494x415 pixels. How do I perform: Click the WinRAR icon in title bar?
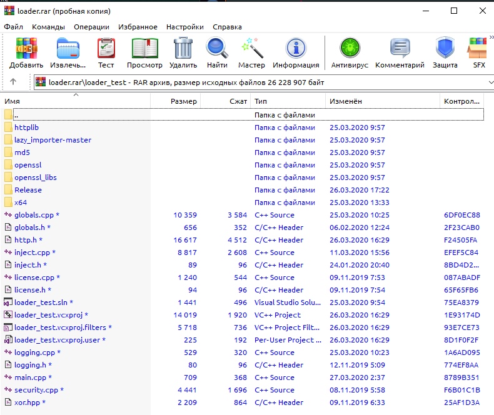tap(9, 11)
